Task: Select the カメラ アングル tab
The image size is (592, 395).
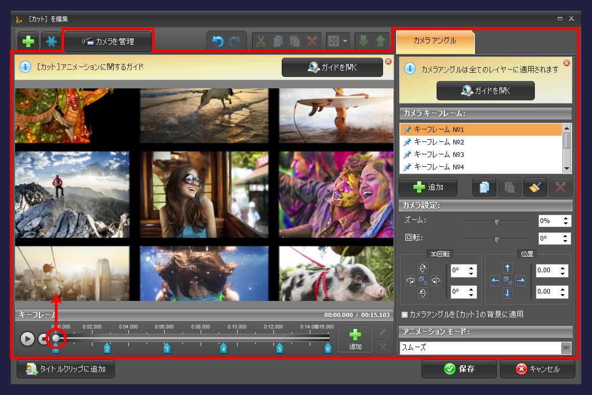Action: click(435, 41)
